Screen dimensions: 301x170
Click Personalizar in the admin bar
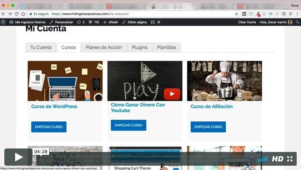pos(61,22)
